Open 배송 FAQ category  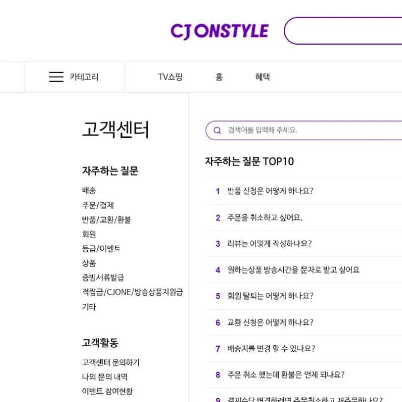point(89,190)
